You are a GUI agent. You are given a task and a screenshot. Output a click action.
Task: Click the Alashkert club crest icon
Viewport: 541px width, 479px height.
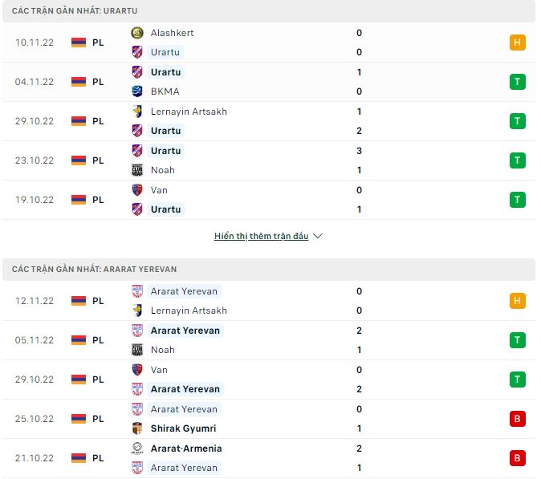click(x=137, y=33)
